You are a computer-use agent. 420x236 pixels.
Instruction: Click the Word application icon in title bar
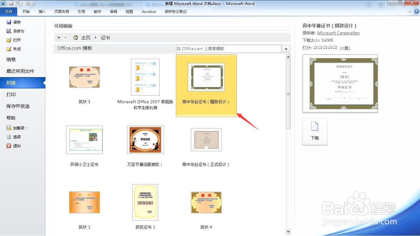[3, 3]
